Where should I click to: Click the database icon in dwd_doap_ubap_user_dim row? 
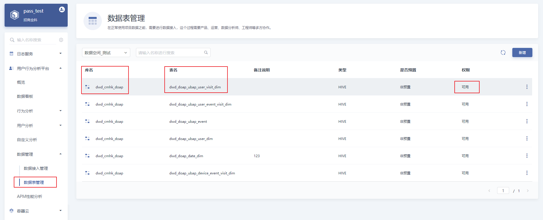pos(87,139)
